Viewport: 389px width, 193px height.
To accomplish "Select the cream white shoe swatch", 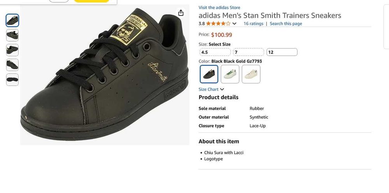I will (x=251, y=74).
